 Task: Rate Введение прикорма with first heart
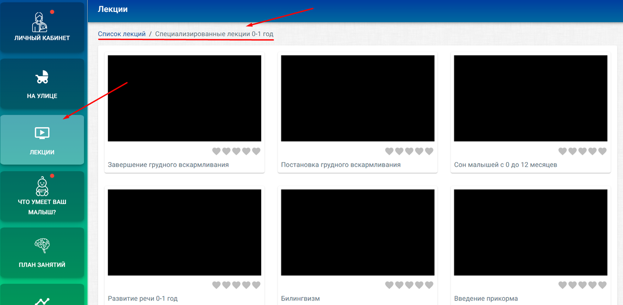pyautogui.click(x=563, y=285)
